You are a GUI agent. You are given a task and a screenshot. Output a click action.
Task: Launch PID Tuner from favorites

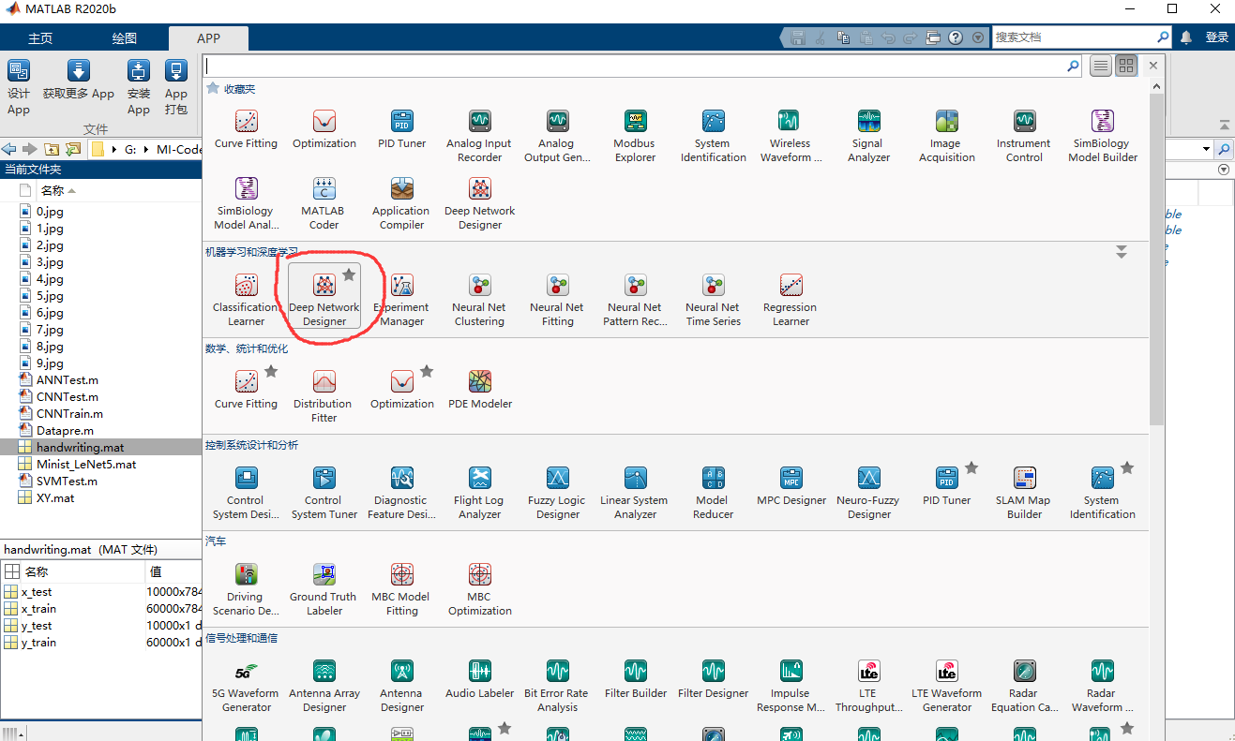(x=401, y=129)
